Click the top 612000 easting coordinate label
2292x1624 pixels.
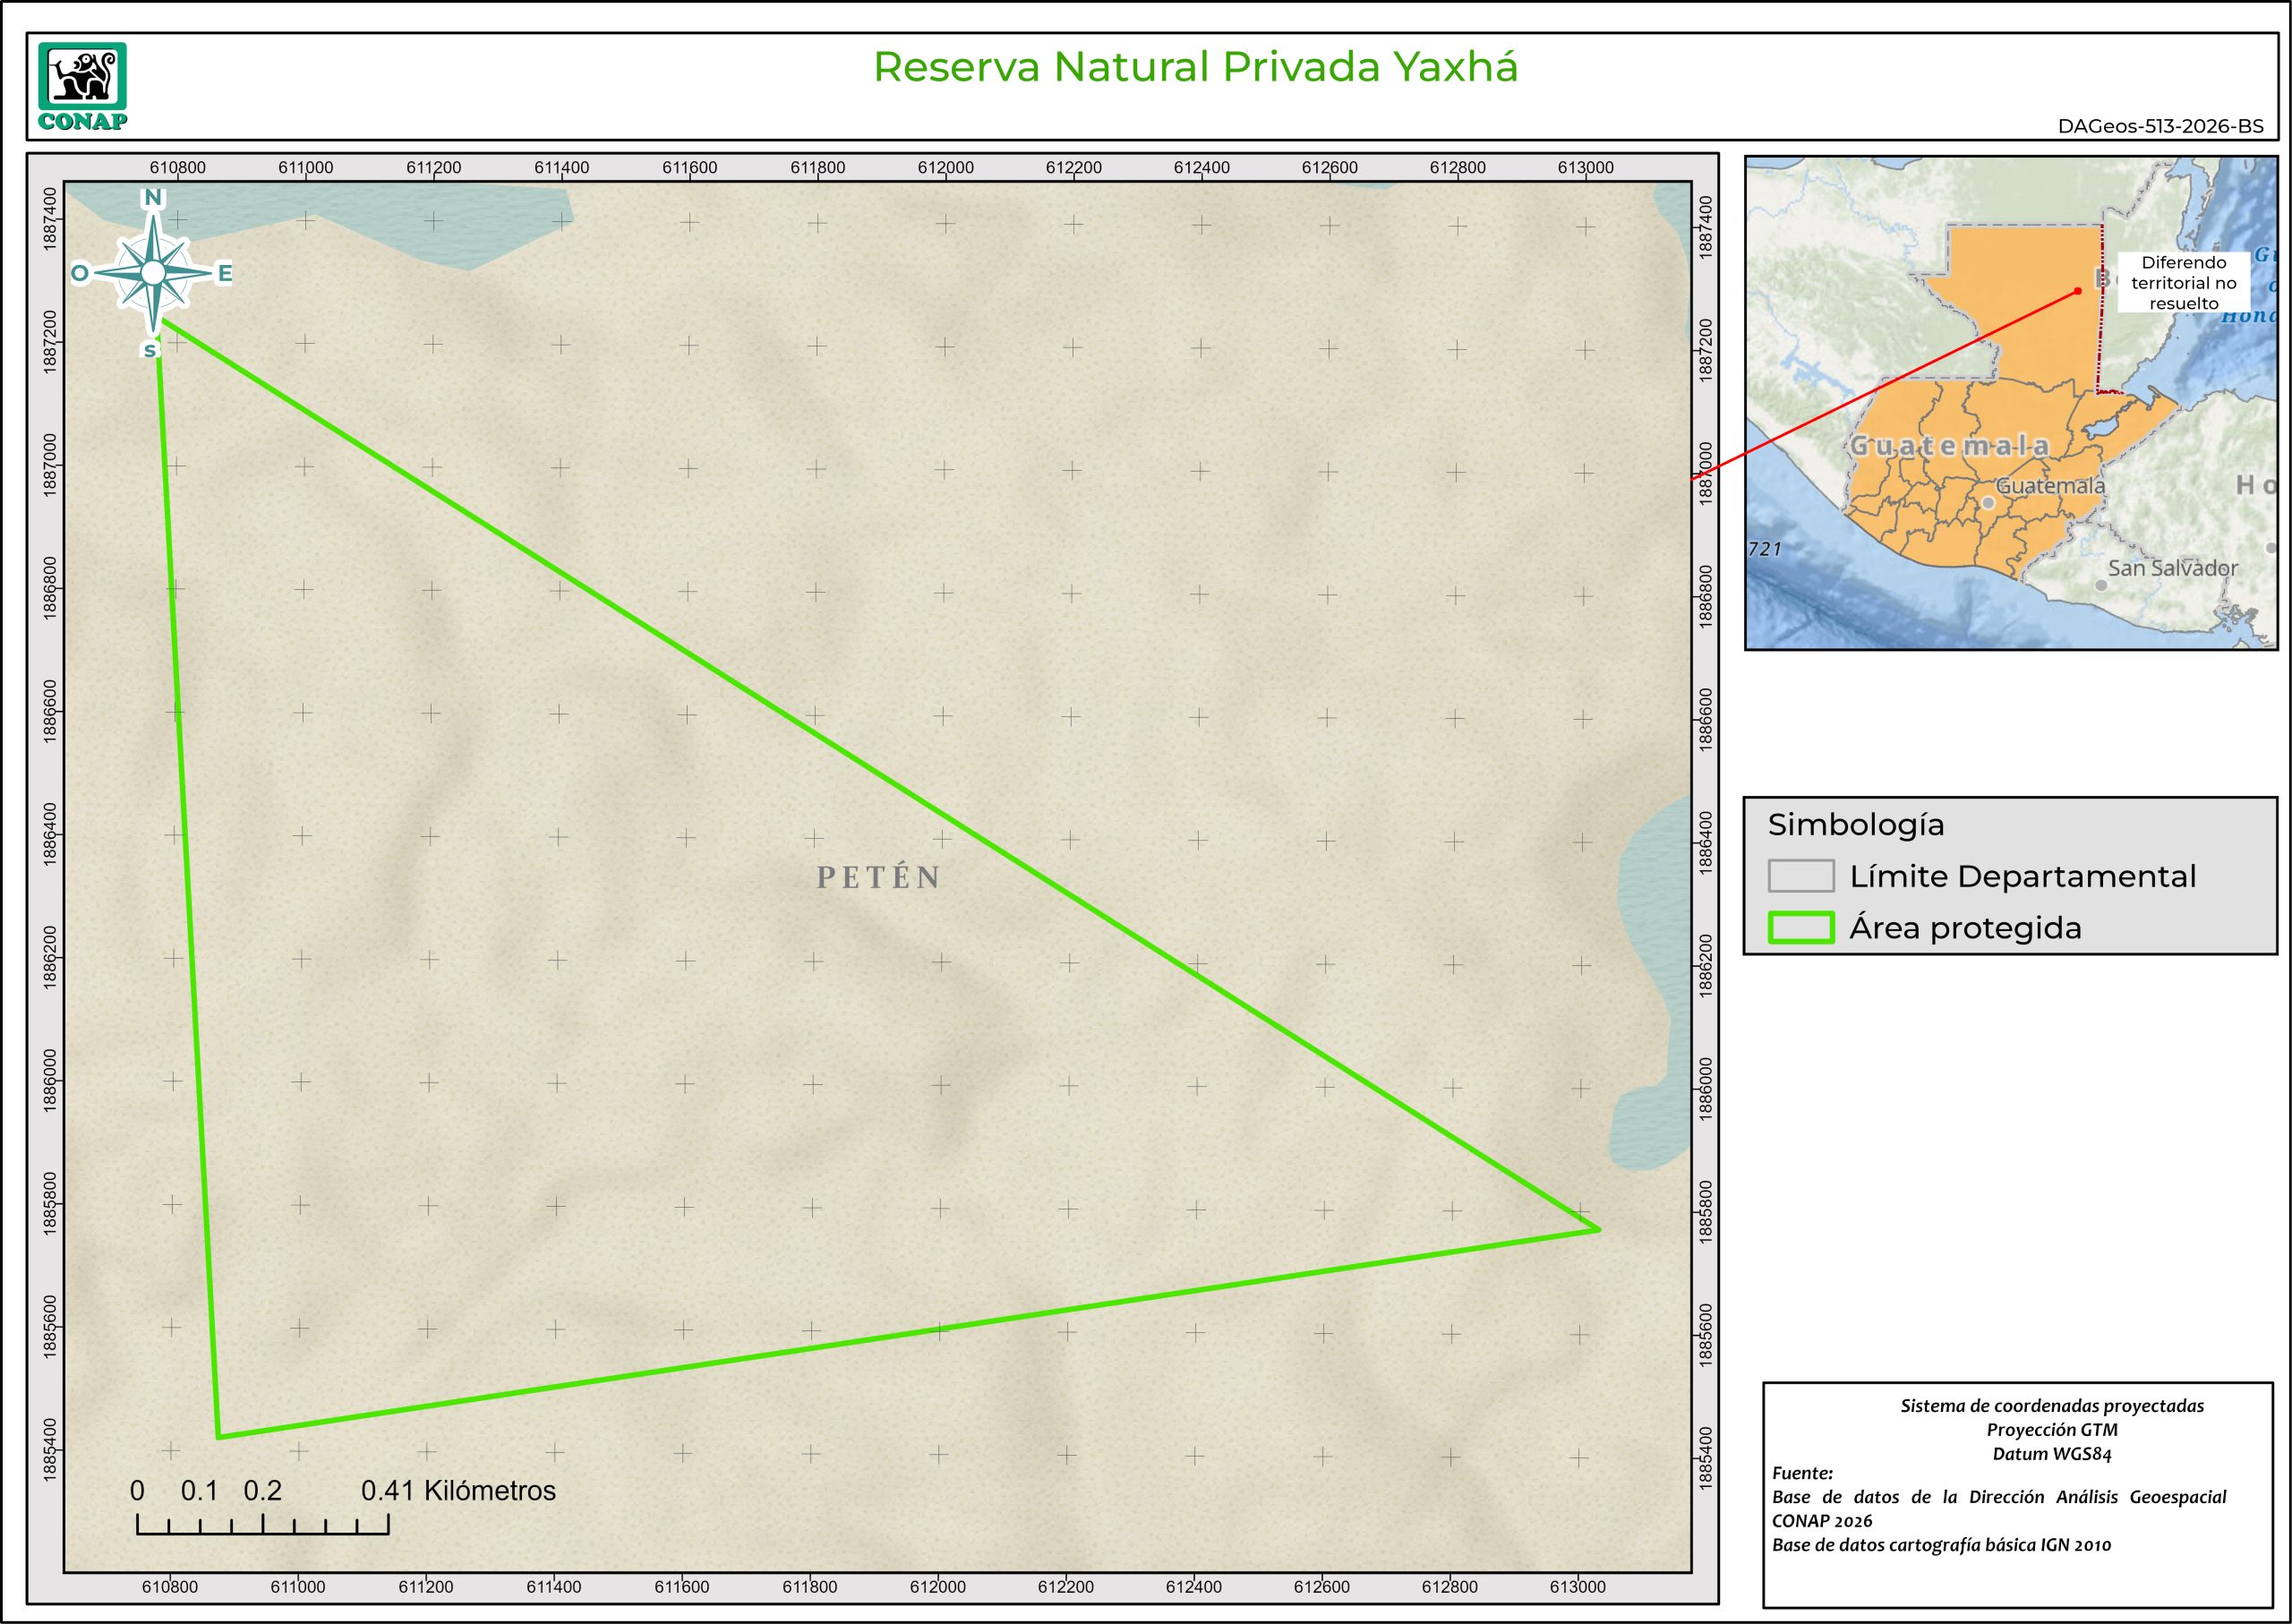click(945, 168)
